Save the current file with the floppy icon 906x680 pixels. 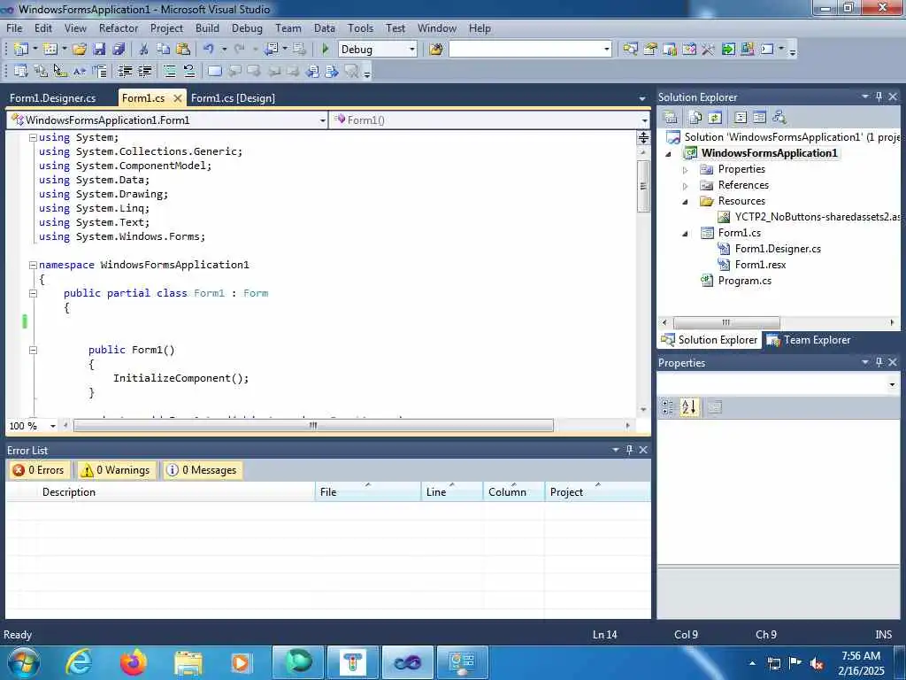pyautogui.click(x=99, y=50)
